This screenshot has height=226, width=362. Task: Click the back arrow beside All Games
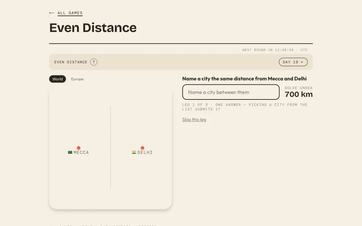tap(52, 13)
